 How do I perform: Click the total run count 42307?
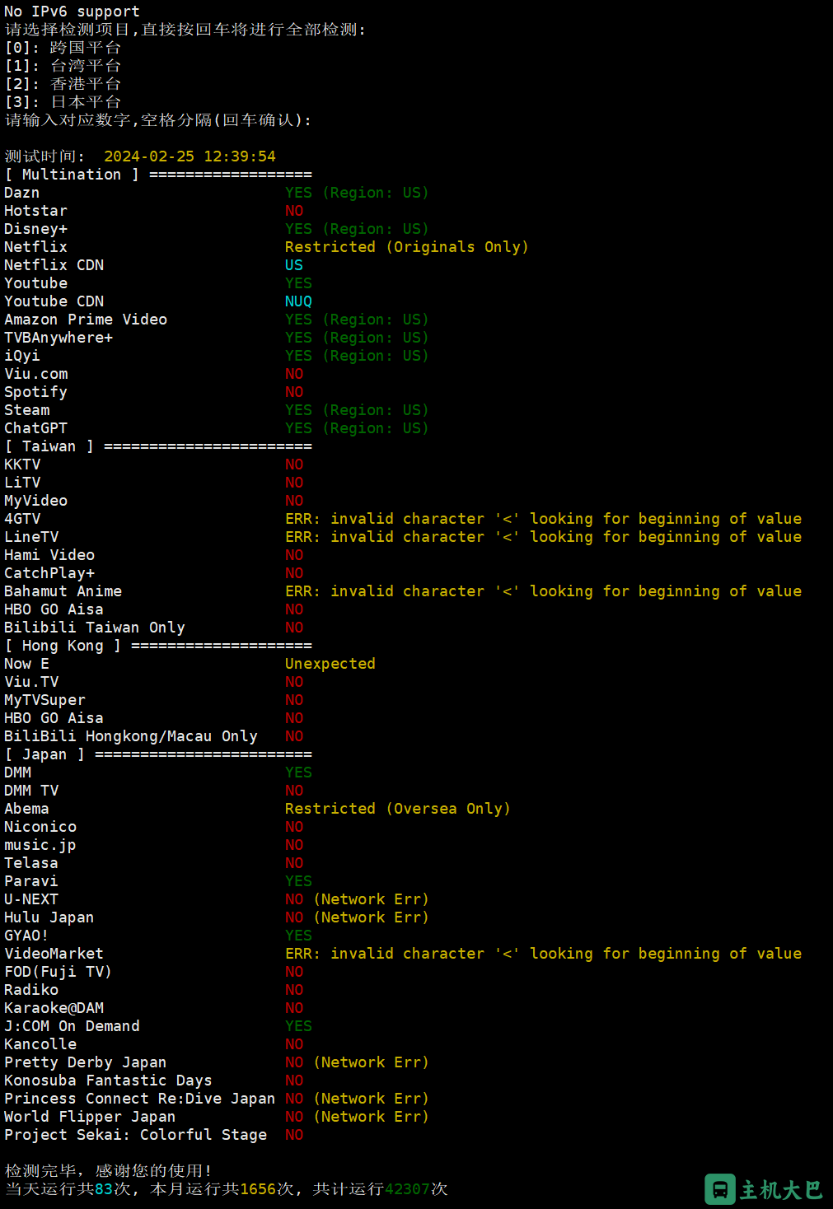point(407,1189)
